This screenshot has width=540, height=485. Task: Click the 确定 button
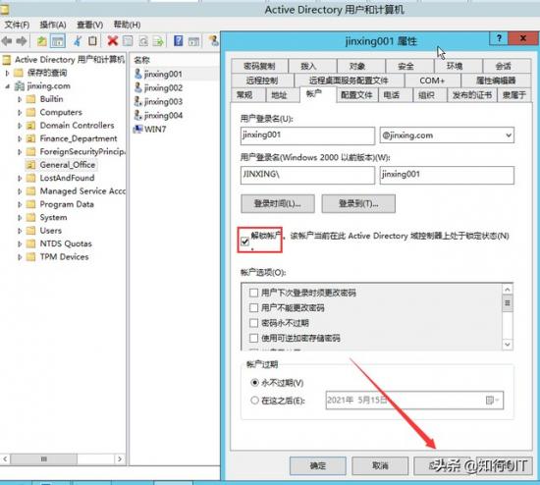tap(317, 465)
